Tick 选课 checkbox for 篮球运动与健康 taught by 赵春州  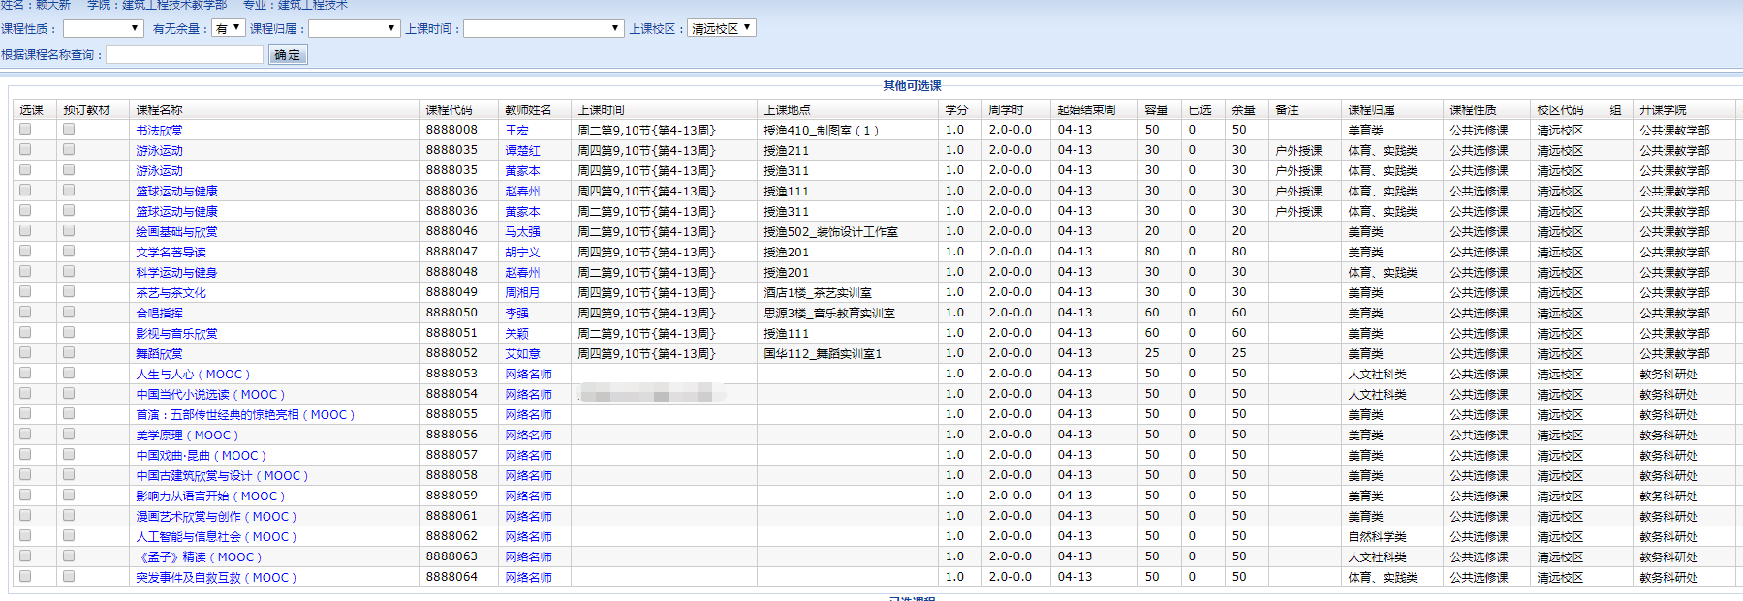[x=25, y=190]
